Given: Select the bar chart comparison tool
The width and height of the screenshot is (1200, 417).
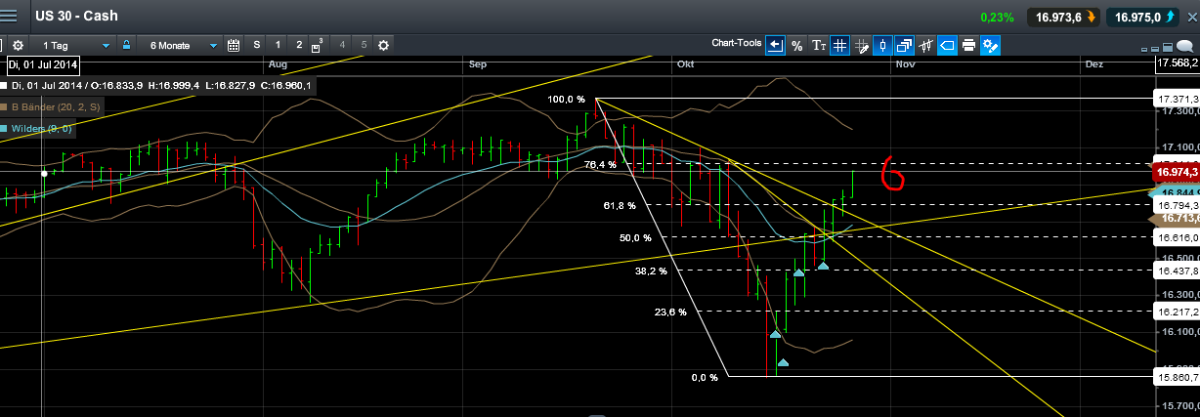Looking at the screenshot, I should click(x=925, y=45).
